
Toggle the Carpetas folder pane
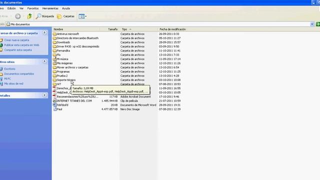(65, 16)
